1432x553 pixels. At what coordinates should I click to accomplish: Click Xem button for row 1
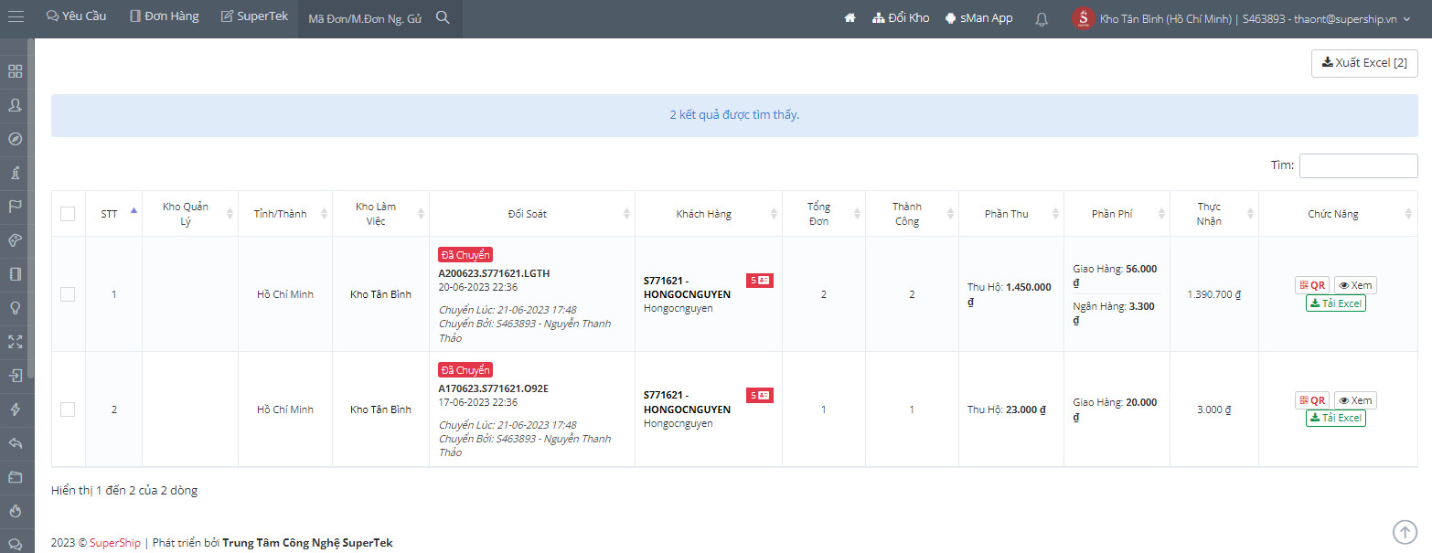coord(1355,285)
